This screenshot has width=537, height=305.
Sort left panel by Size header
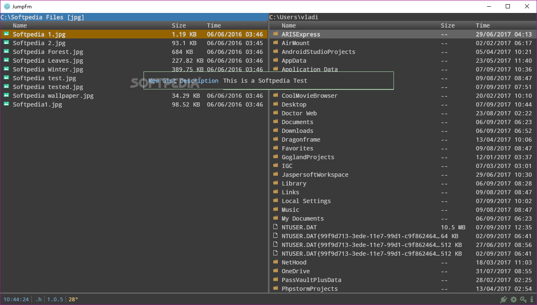tap(179, 25)
